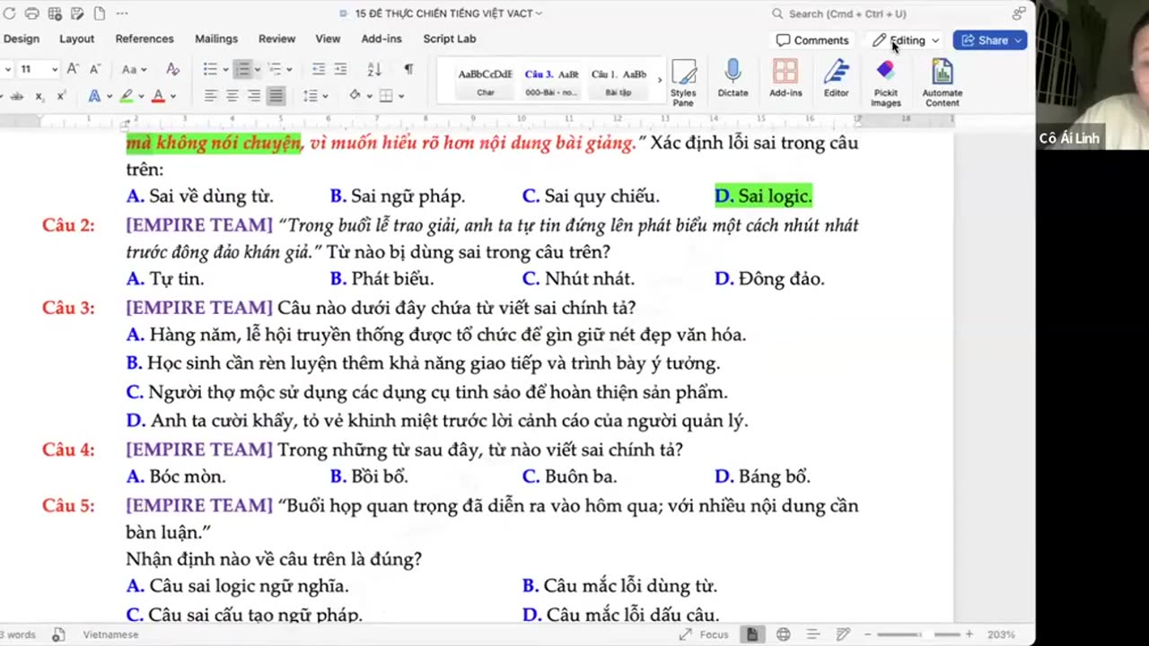Screen dimensions: 1149x646
Task: Click the Print icon in title bar
Action: click(x=32, y=13)
